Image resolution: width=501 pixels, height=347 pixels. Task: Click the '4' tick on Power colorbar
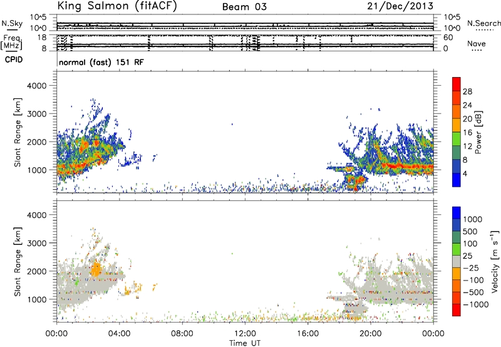click(x=465, y=173)
